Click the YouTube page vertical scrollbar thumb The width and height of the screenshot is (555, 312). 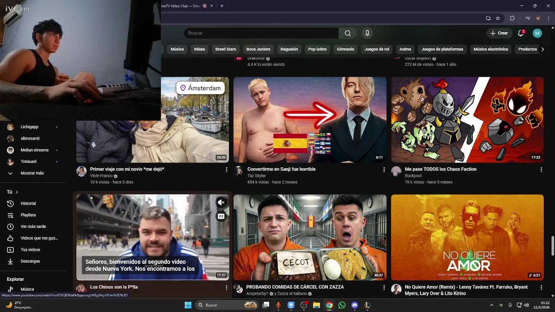552,246
